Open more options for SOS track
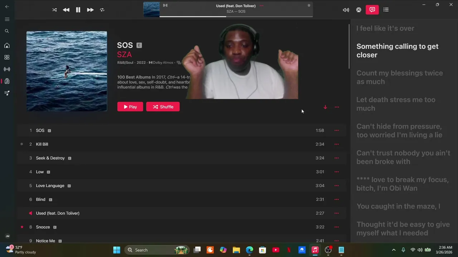Image resolution: width=458 pixels, height=257 pixels. (x=336, y=130)
